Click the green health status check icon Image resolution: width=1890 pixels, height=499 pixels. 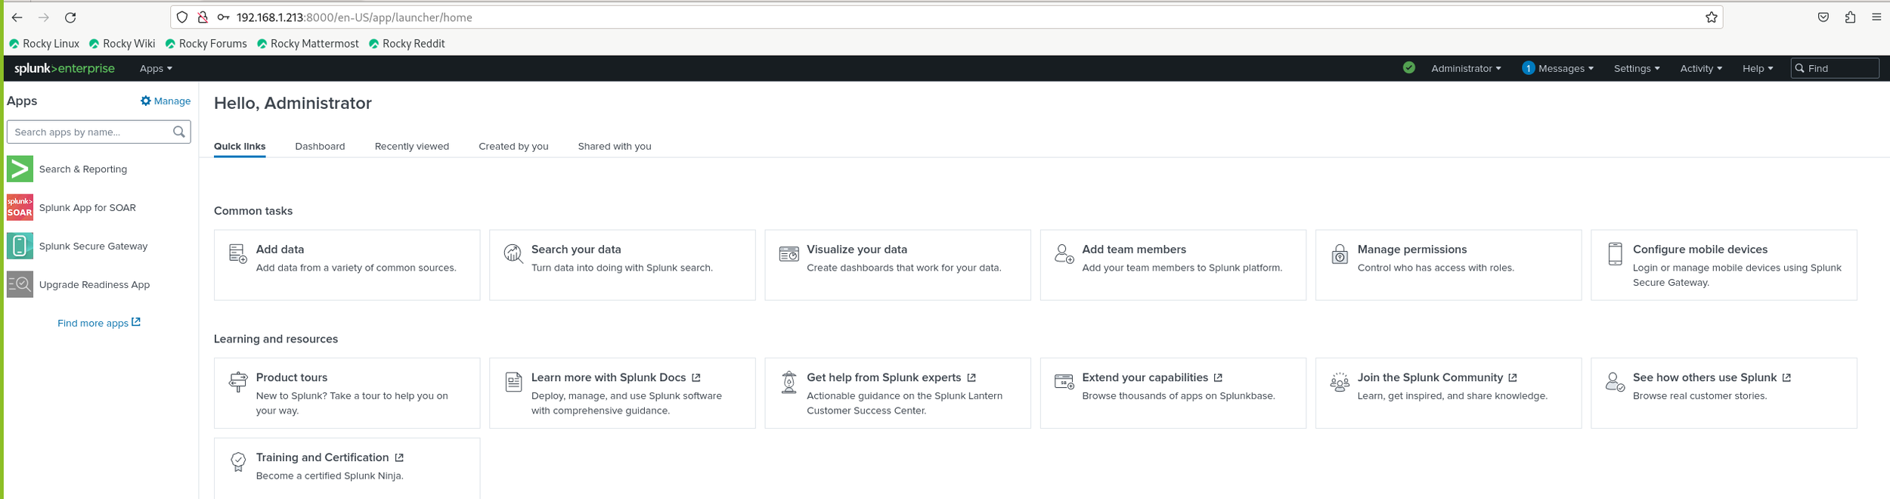point(1408,67)
